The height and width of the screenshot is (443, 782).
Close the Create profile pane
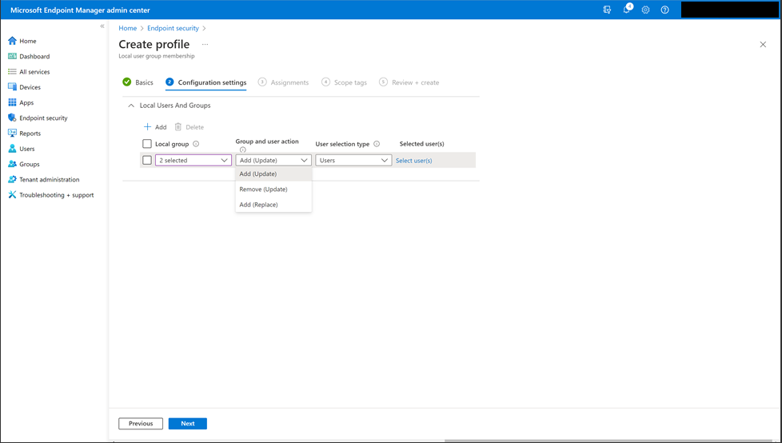pyautogui.click(x=763, y=45)
